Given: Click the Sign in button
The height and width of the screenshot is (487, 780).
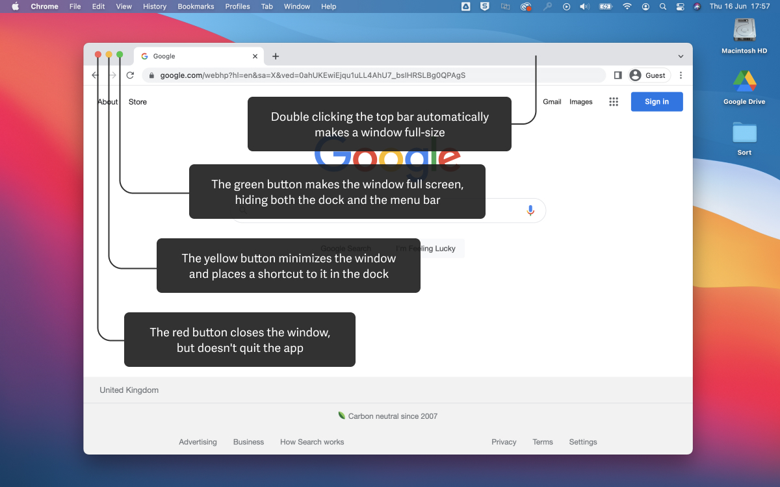Looking at the screenshot, I should (x=656, y=102).
